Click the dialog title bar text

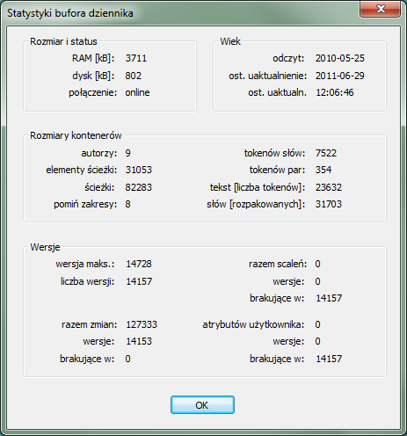tap(70, 13)
